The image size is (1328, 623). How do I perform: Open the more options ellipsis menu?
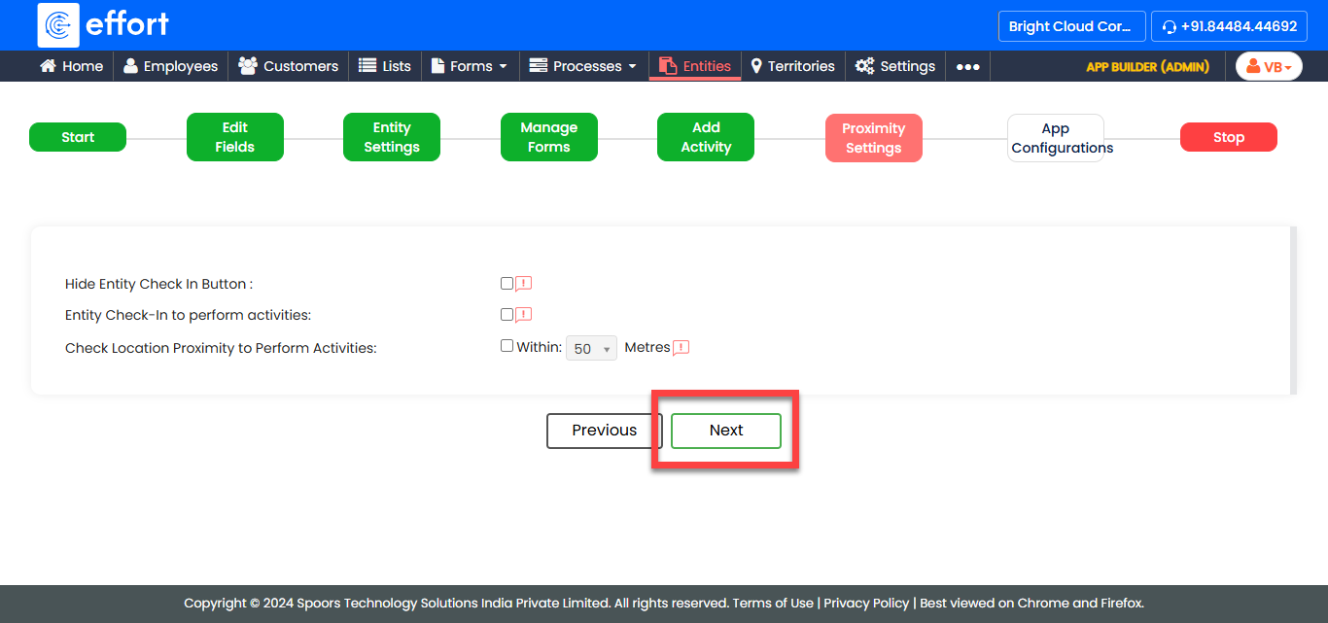coord(967,66)
